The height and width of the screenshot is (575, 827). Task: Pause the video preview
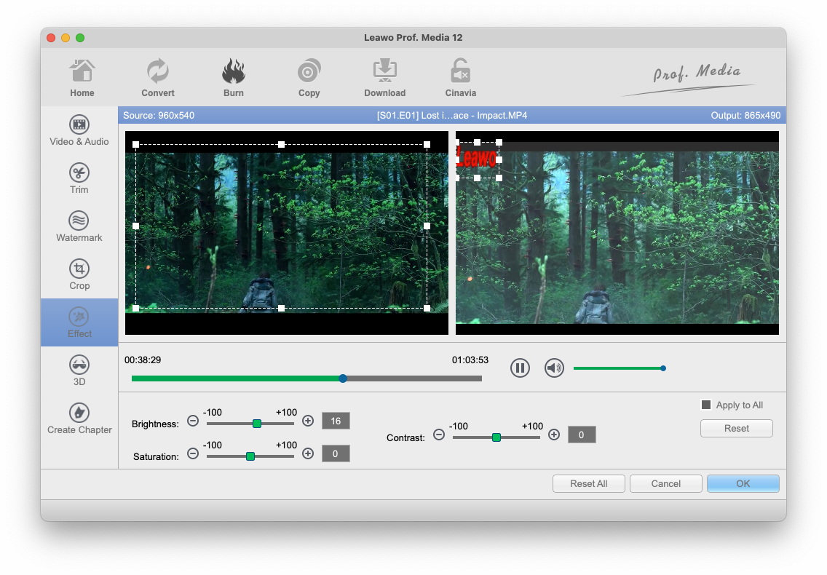point(520,368)
